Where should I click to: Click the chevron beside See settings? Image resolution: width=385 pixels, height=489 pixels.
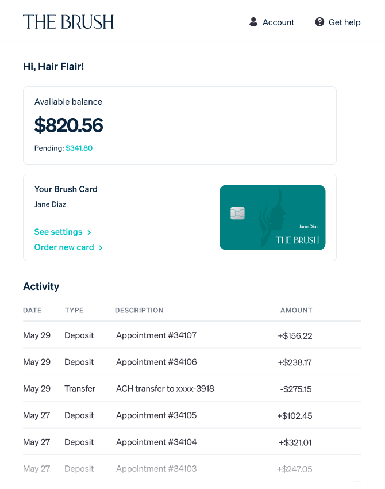click(90, 232)
